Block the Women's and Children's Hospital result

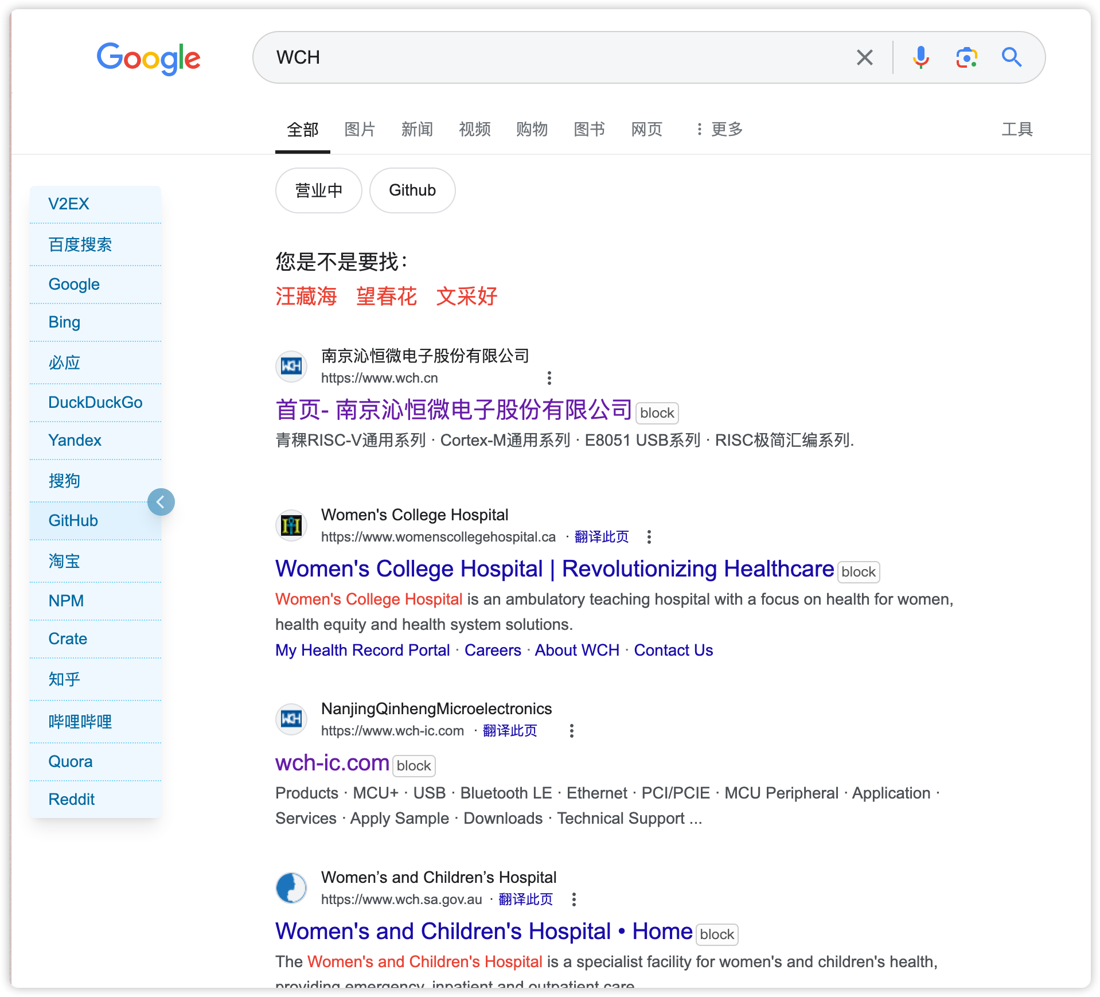[717, 934]
